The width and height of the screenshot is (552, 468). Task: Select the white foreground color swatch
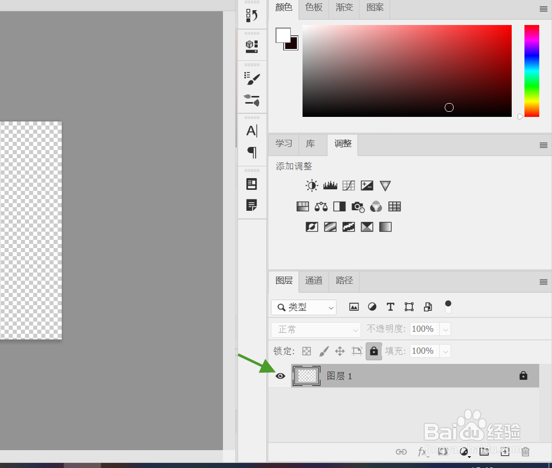click(x=283, y=35)
